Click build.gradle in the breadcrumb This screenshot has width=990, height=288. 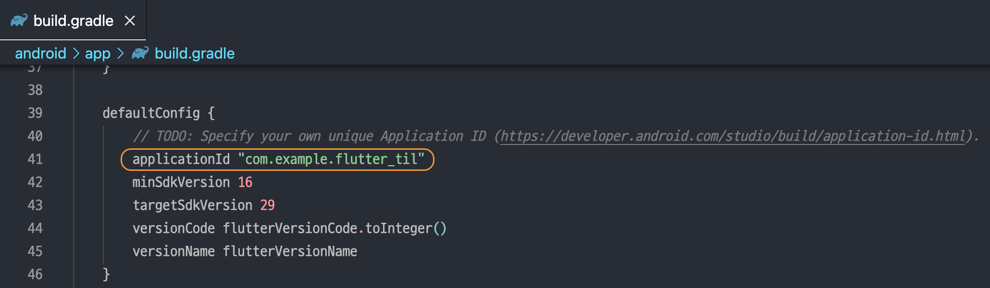(x=195, y=53)
